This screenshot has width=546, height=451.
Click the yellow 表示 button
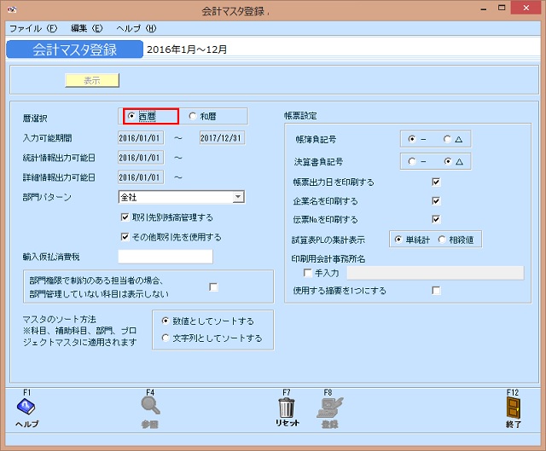tap(92, 80)
